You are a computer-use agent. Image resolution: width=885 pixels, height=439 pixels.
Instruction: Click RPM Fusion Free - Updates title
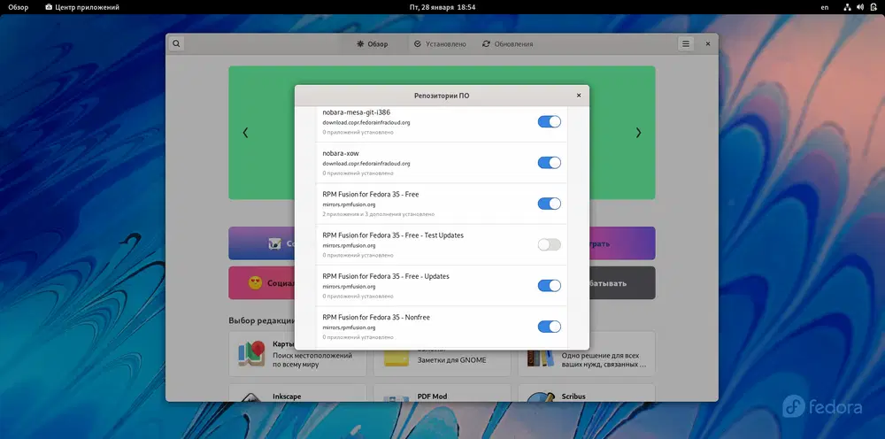point(386,276)
